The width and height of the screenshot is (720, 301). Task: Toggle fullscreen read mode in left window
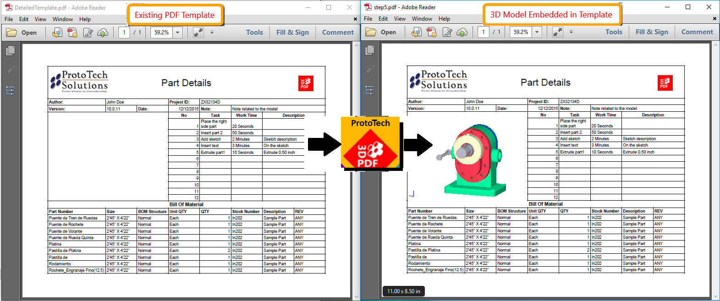[x=198, y=33]
